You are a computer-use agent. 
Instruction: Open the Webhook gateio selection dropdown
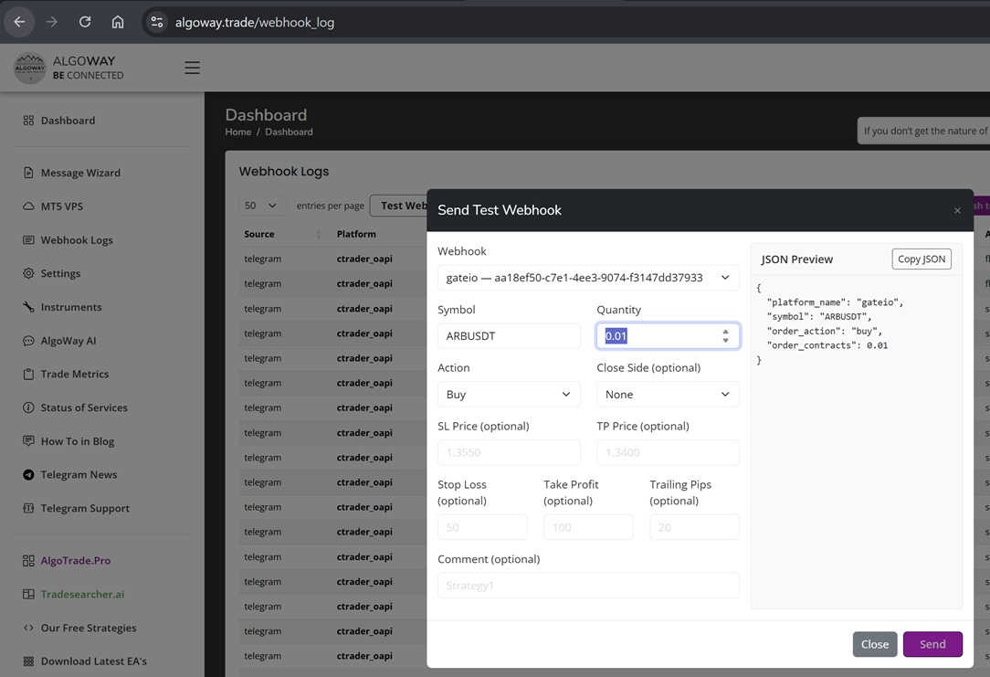[x=588, y=278]
